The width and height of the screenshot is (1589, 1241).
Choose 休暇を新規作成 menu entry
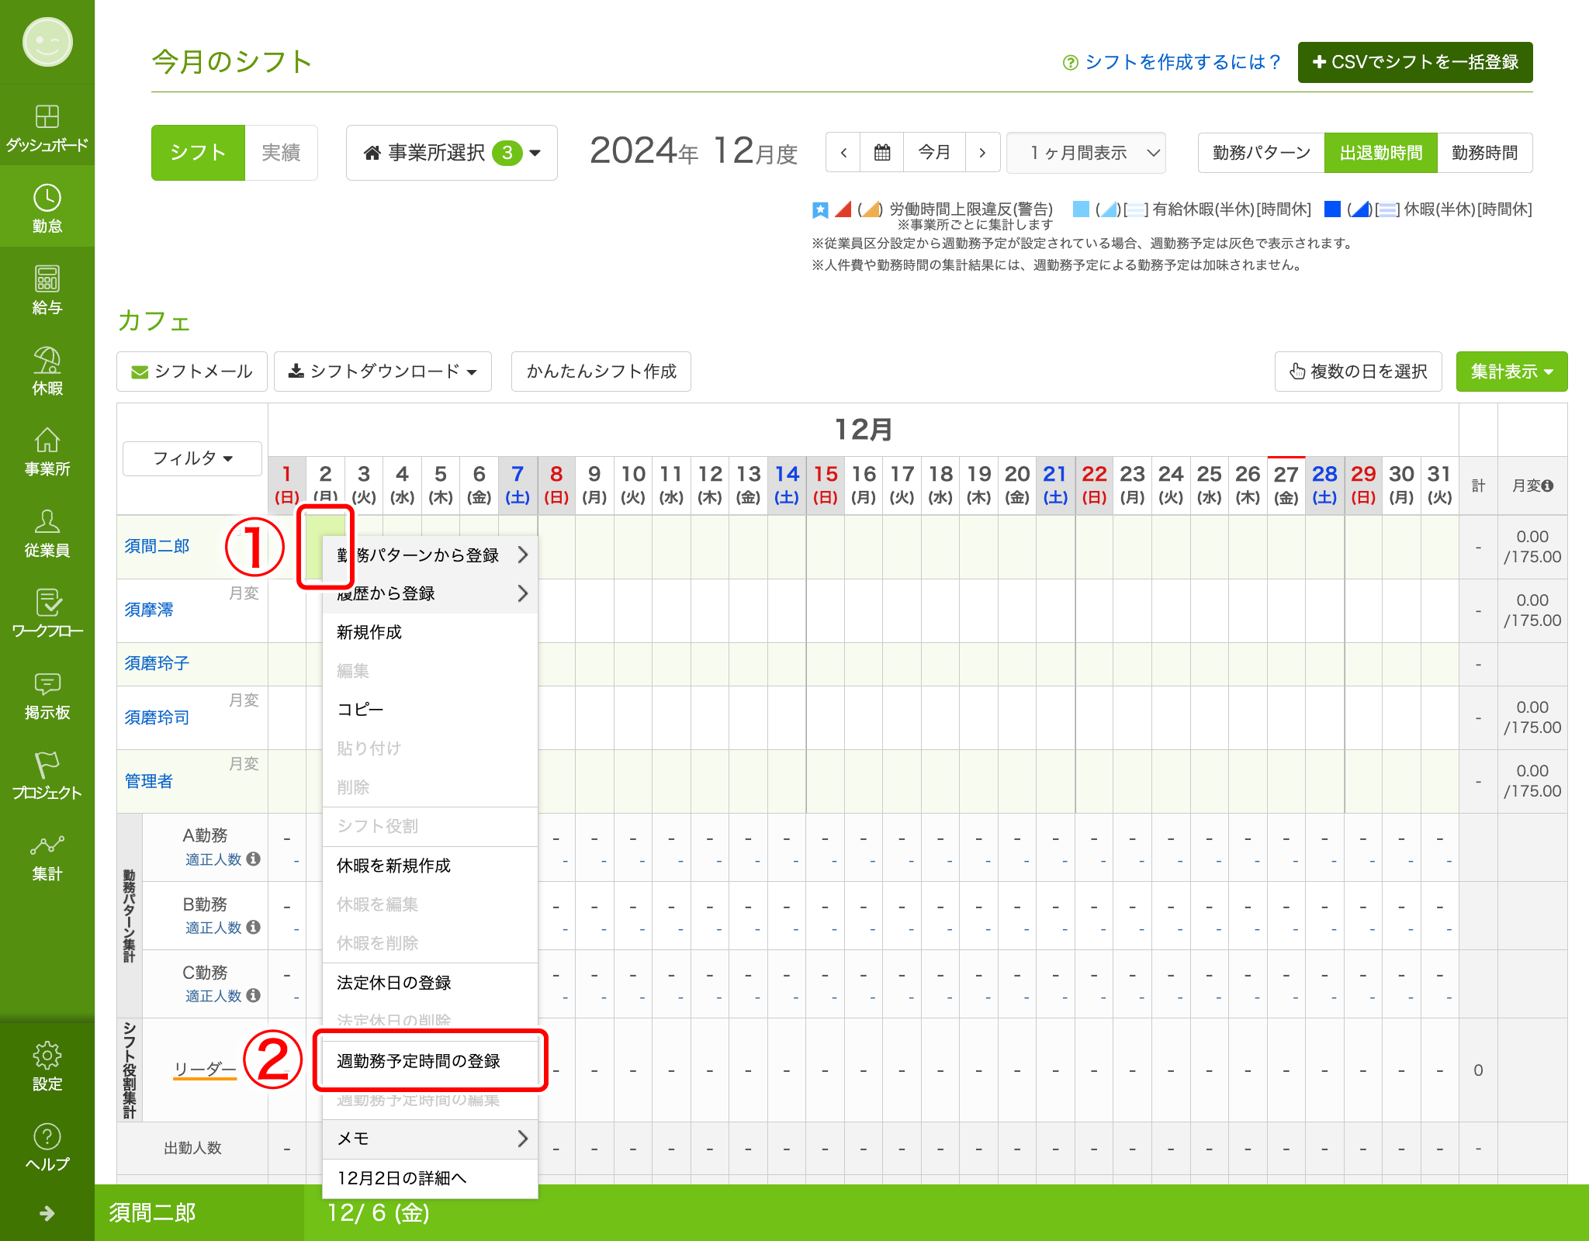pos(430,866)
